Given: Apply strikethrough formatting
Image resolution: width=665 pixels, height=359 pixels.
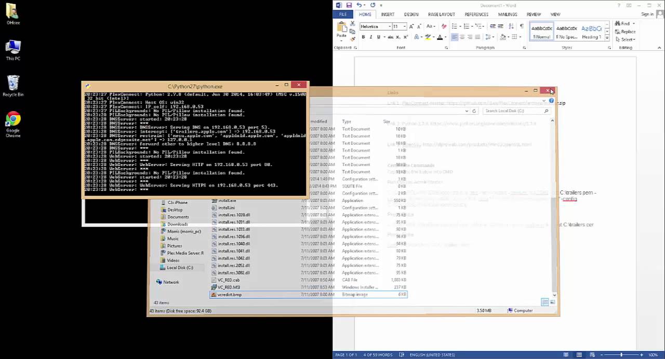Looking at the screenshot, I should tap(391, 37).
